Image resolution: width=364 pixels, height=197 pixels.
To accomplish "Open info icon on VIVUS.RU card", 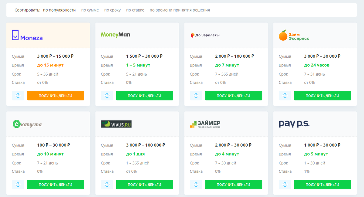I will [x=107, y=185].
